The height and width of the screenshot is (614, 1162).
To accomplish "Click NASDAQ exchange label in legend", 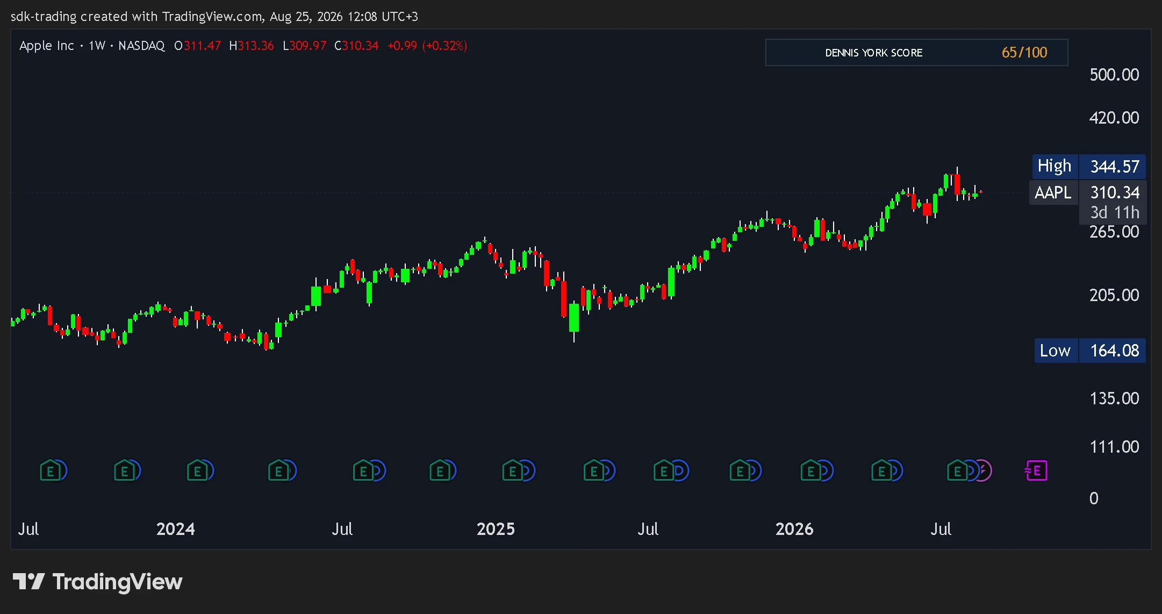I will (x=141, y=46).
